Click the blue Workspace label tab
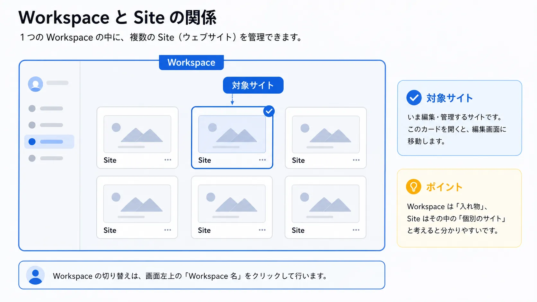 coord(191,62)
